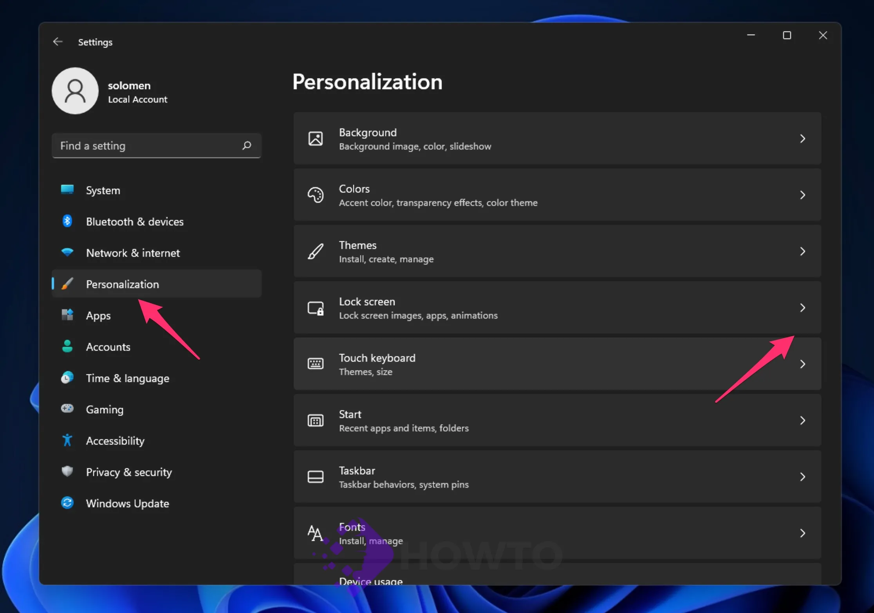Click 'Taskbar behaviors, system pins' text

point(404,485)
